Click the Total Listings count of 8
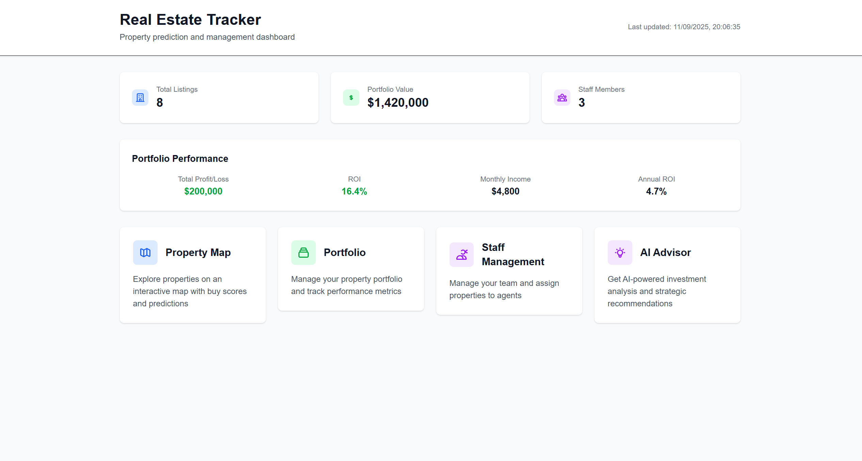The height and width of the screenshot is (461, 862). pos(159,102)
